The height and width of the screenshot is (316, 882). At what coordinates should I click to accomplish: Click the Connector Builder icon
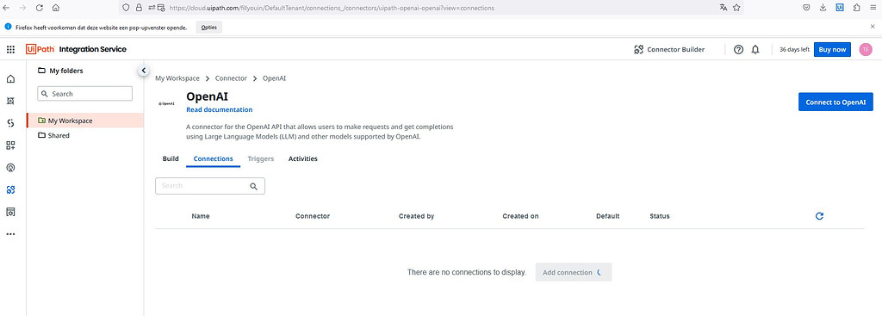638,49
